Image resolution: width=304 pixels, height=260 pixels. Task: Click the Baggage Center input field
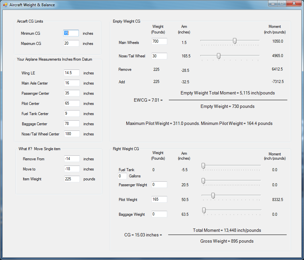tap(72, 123)
